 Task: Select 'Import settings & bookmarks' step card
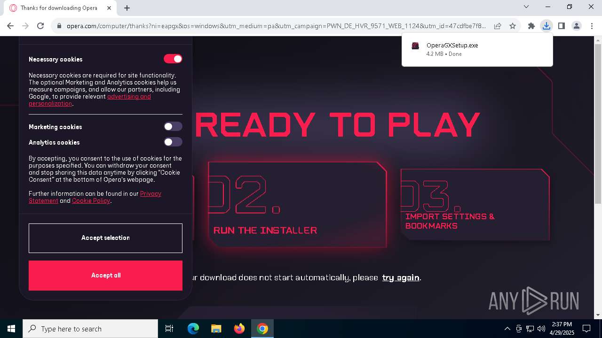coord(475,205)
